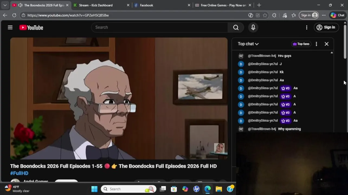Open Copilot Chat sidebar
This screenshot has width=348, height=195.
[337, 15]
